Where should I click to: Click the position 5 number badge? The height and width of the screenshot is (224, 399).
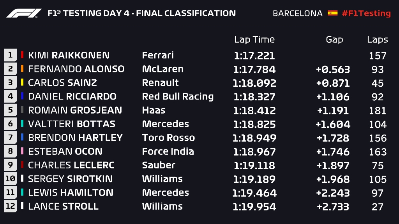tap(11, 110)
